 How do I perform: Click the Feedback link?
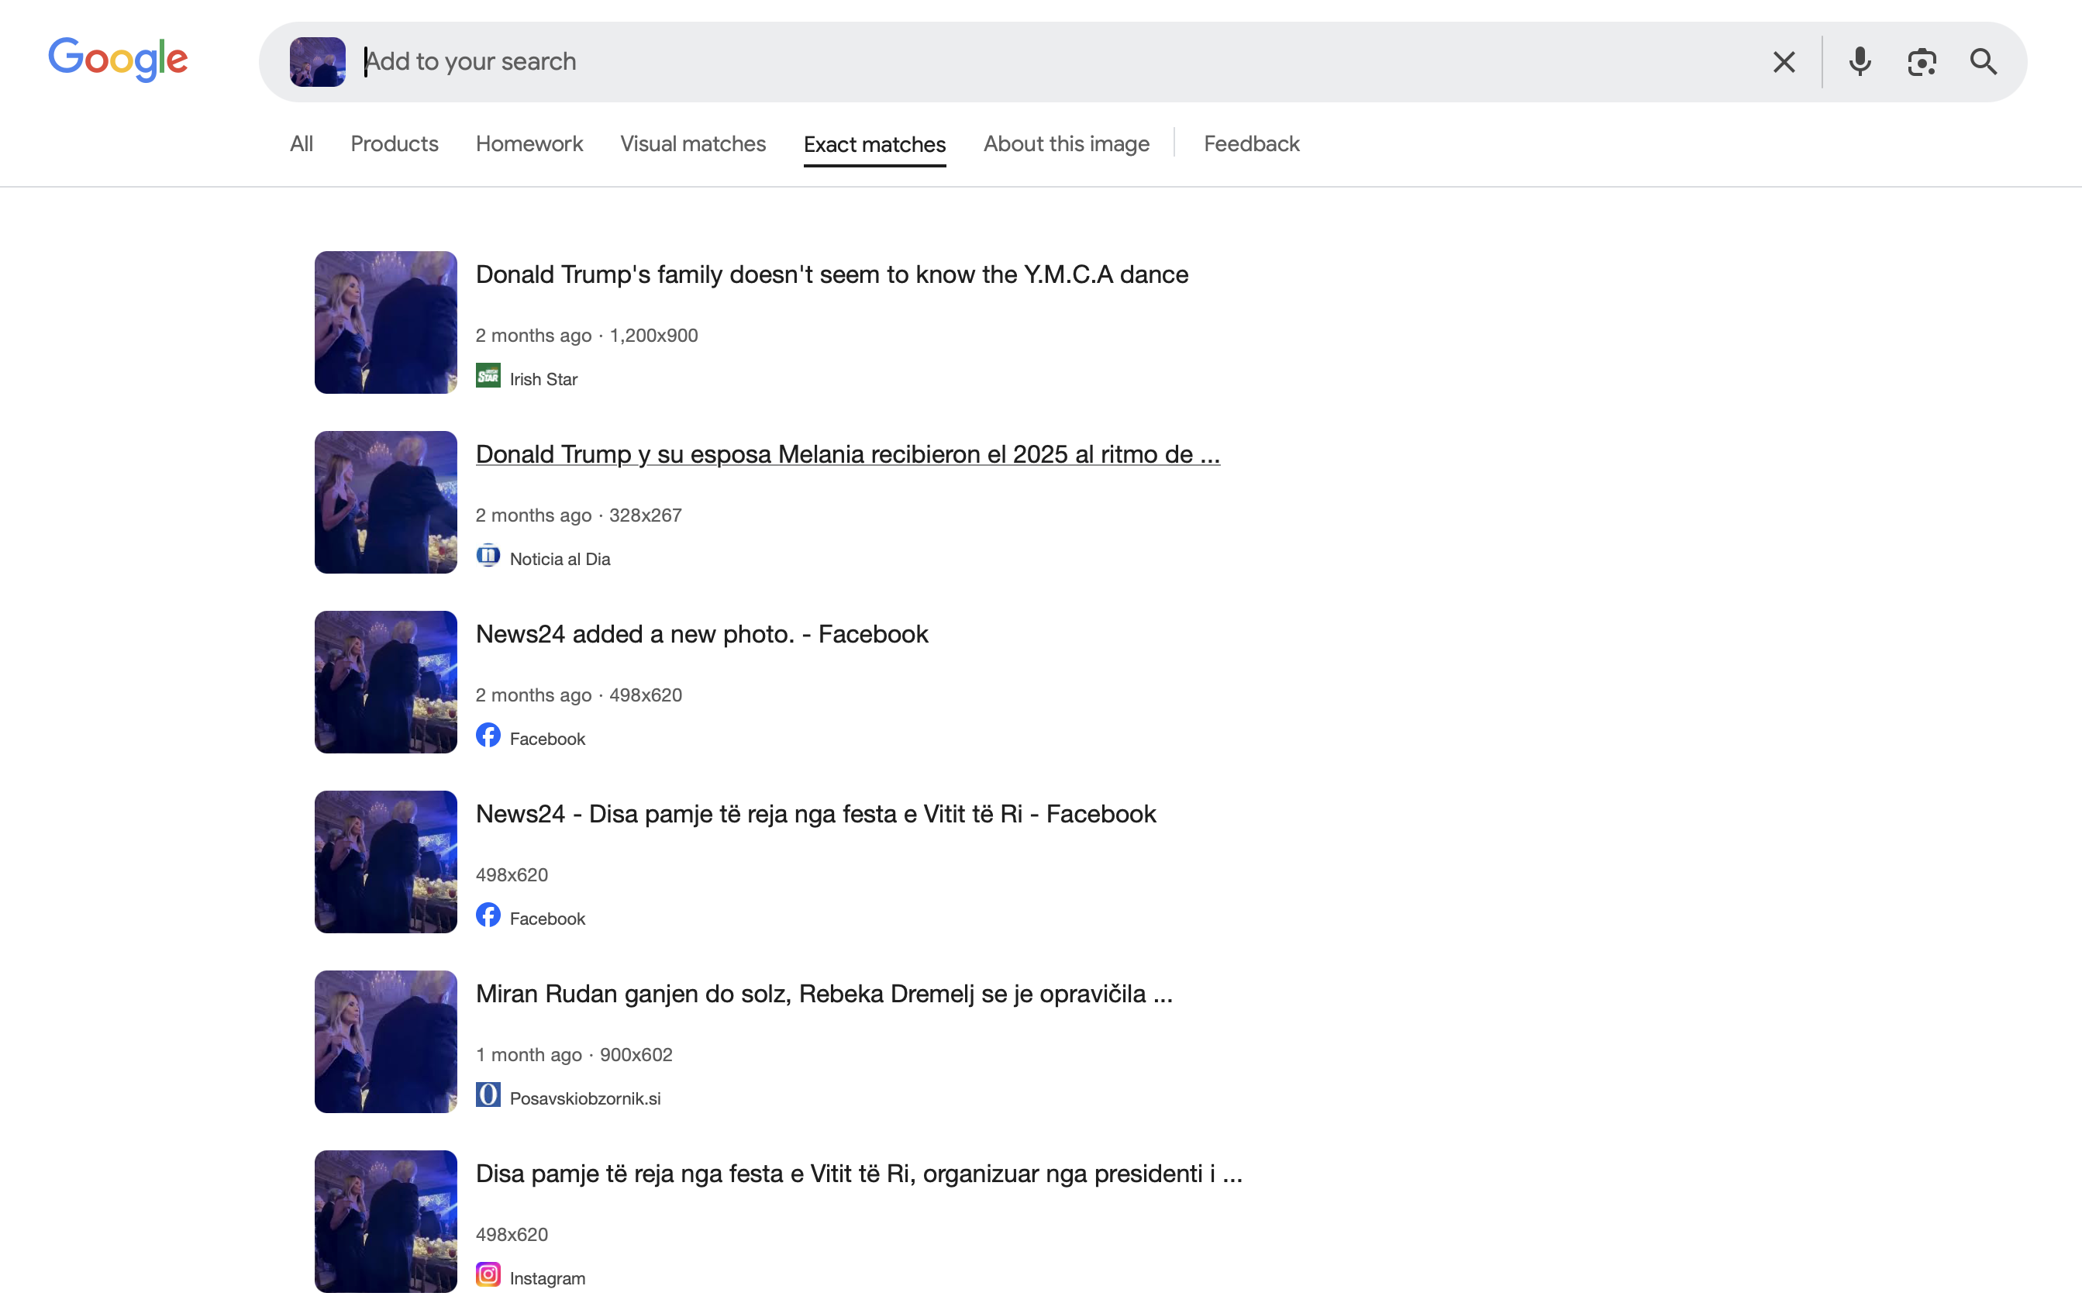point(1251,143)
